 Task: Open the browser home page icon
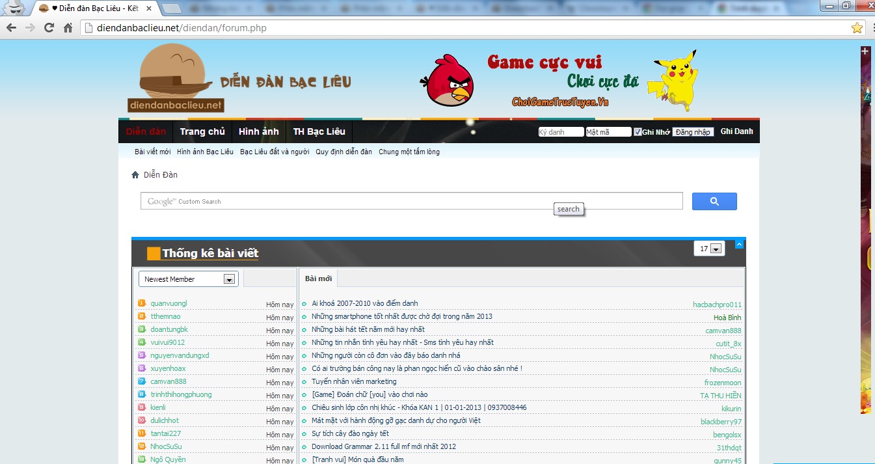[68, 28]
